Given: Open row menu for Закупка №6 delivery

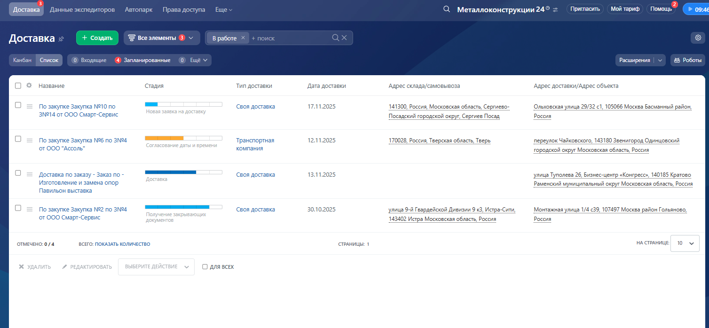Looking at the screenshot, I should (30, 140).
